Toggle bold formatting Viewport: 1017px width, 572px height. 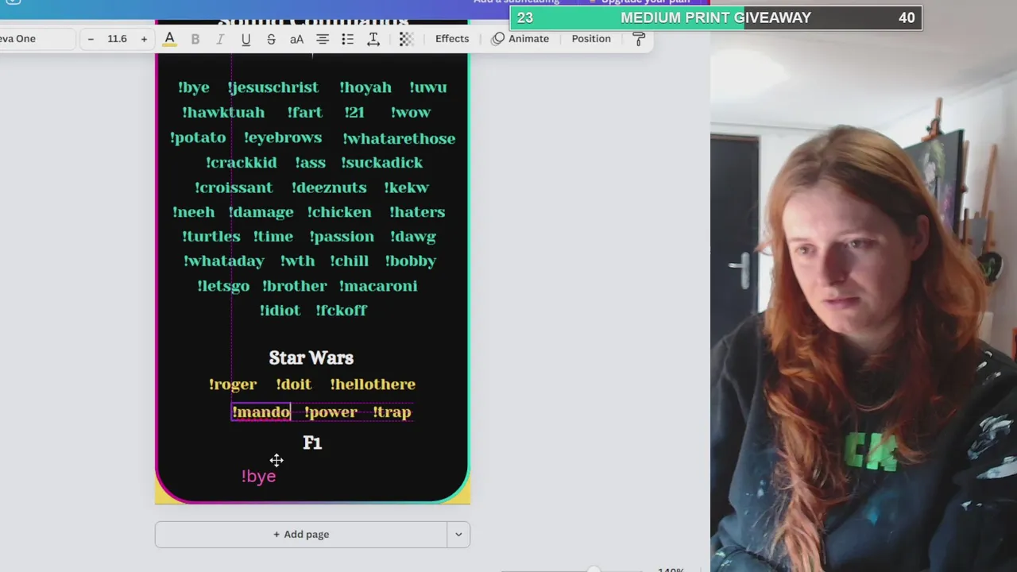[x=195, y=39]
